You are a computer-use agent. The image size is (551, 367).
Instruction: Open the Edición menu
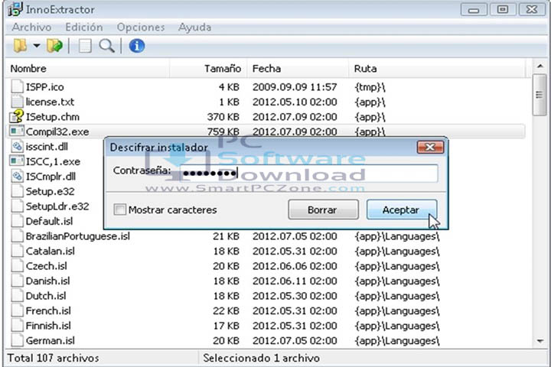coord(84,27)
